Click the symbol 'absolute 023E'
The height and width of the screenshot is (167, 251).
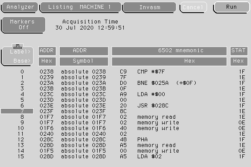[x=83, y=106]
